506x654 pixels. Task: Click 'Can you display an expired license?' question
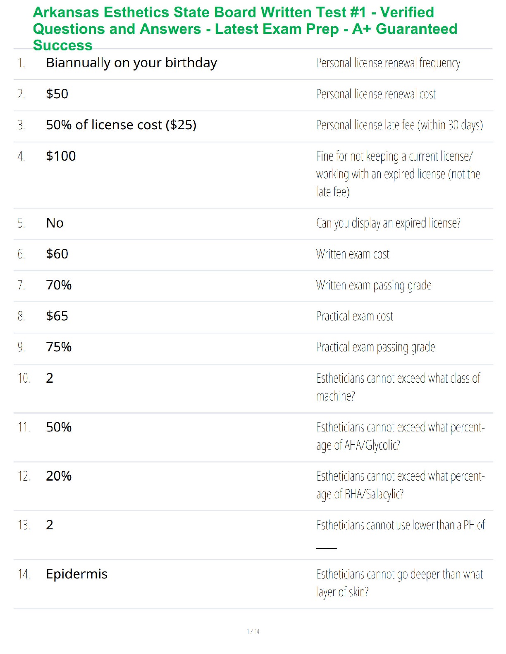[388, 223]
